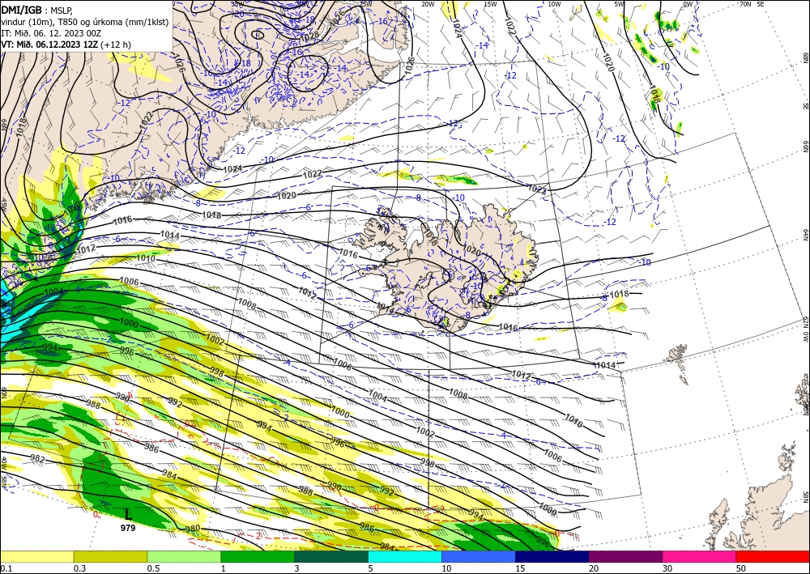The height and width of the screenshot is (574, 810).
Task: Click the "15W" longitude label
Action: click(490, 4)
